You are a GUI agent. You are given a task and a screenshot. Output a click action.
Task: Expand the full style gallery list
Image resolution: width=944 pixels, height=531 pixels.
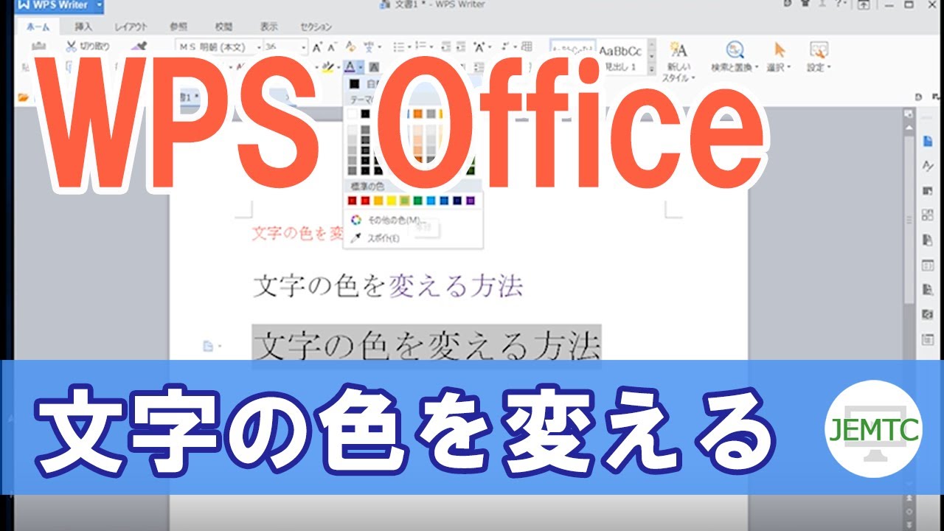point(652,69)
